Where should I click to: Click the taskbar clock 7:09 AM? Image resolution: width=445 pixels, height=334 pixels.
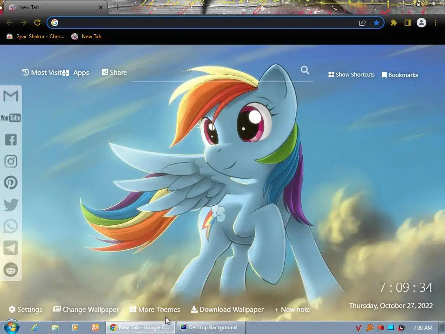422,328
